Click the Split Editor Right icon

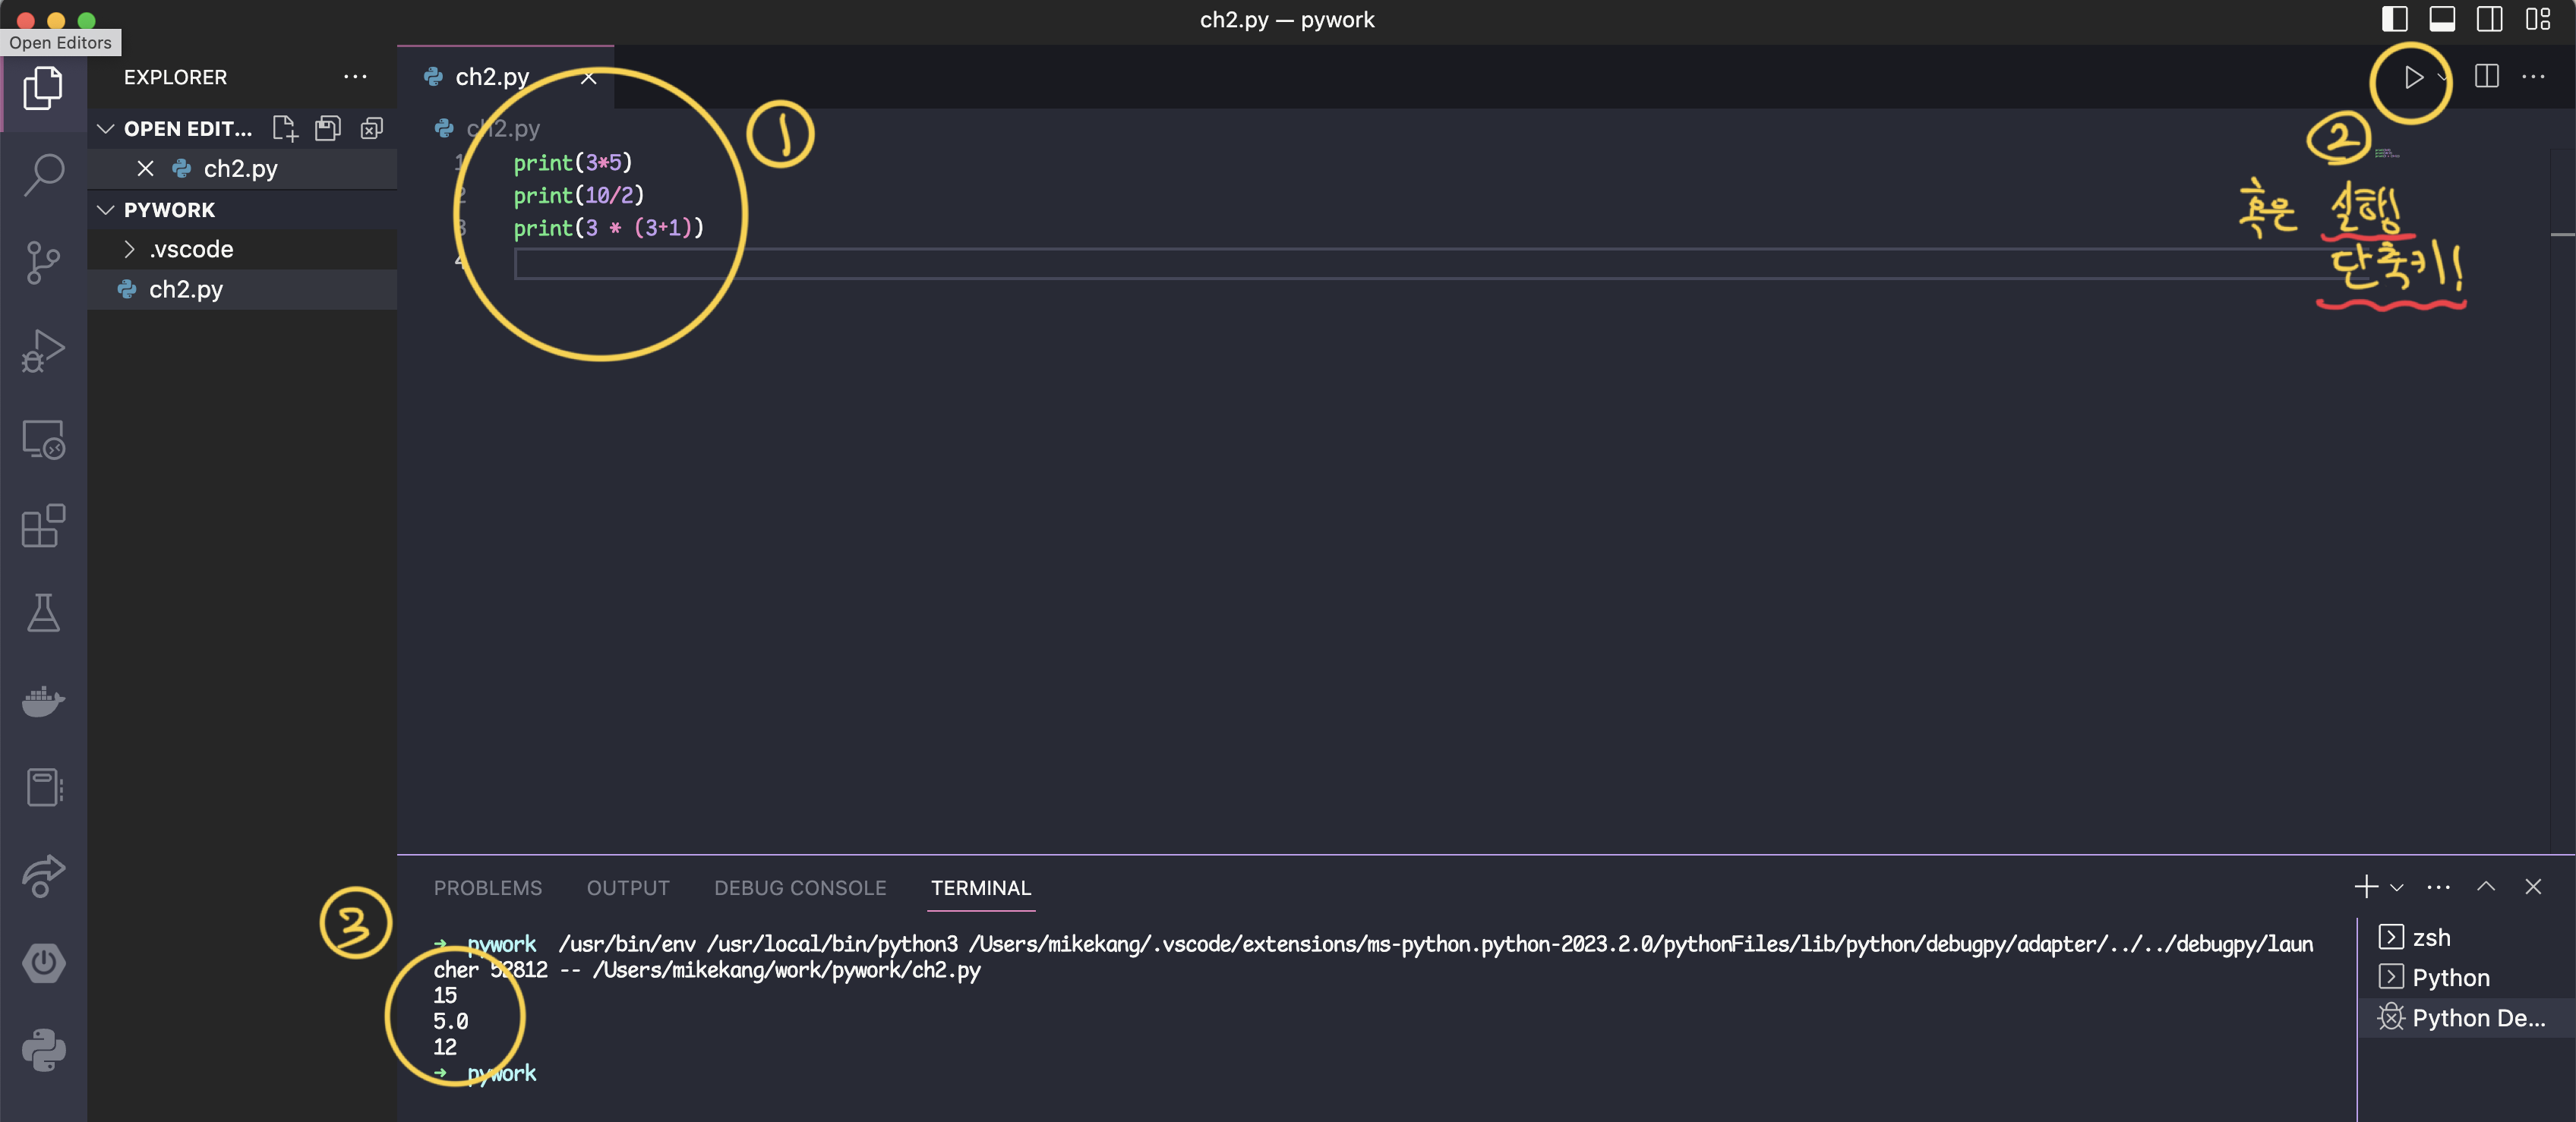pyautogui.click(x=2486, y=77)
